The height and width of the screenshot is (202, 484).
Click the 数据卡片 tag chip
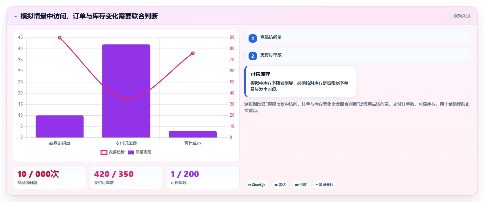click(x=324, y=185)
